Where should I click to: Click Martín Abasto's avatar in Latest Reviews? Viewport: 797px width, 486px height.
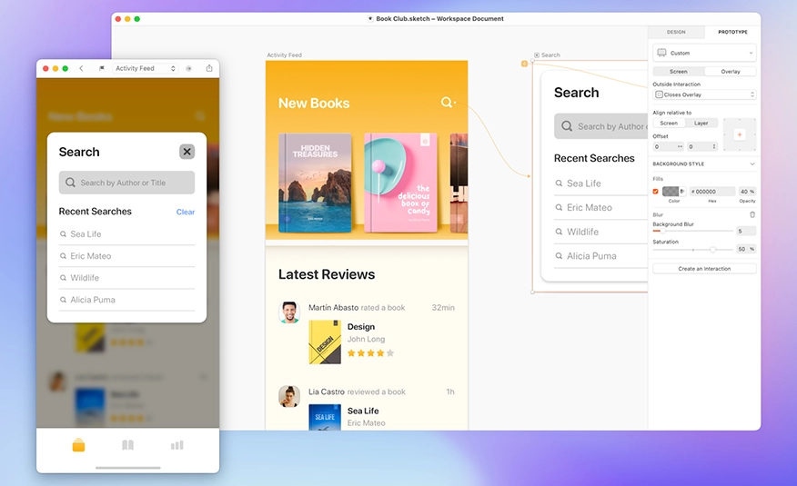coord(289,312)
